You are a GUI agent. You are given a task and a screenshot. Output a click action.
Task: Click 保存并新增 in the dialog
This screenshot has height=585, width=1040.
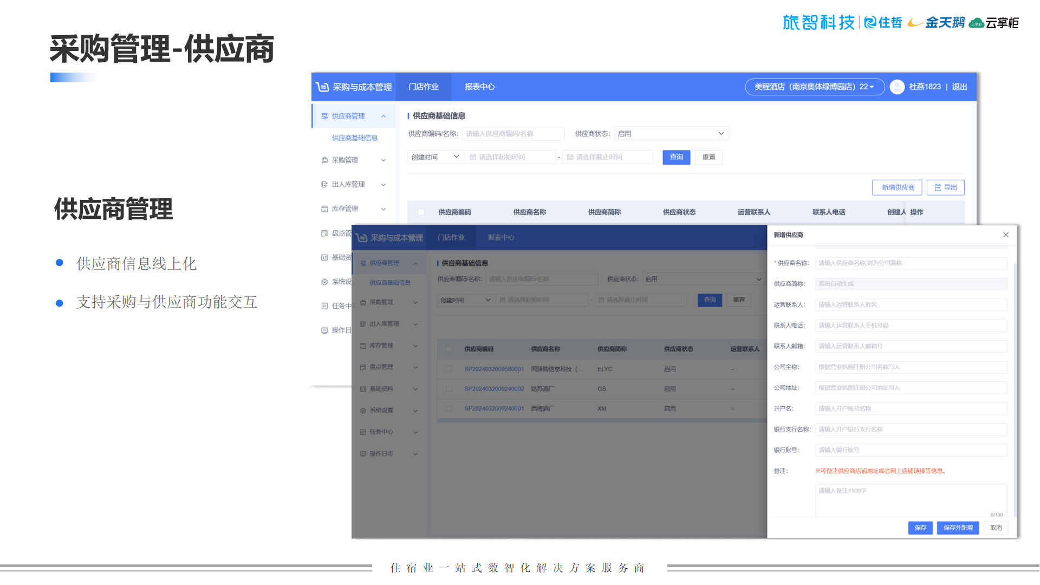coord(958,528)
